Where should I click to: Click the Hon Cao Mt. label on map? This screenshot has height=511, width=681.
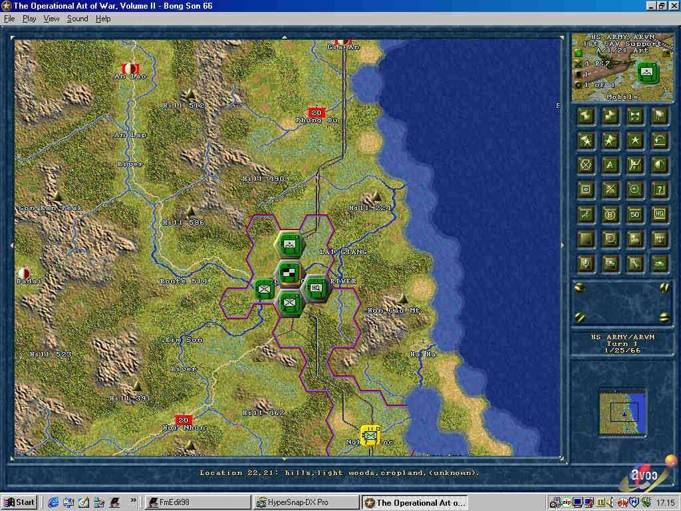(395, 310)
